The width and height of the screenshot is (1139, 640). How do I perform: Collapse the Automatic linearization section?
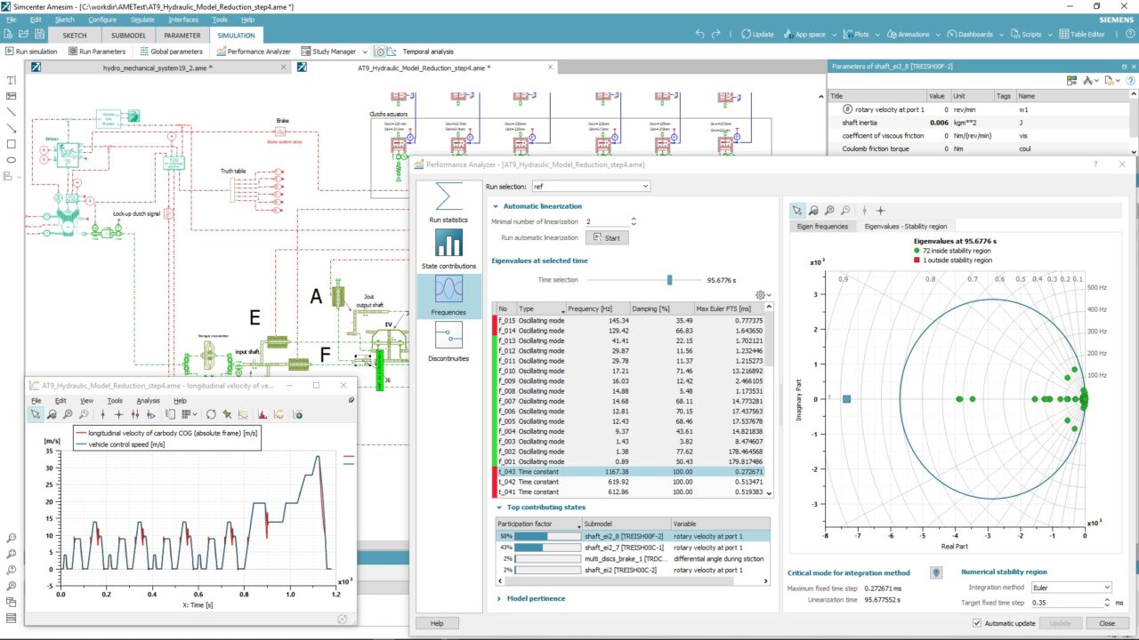coord(496,205)
